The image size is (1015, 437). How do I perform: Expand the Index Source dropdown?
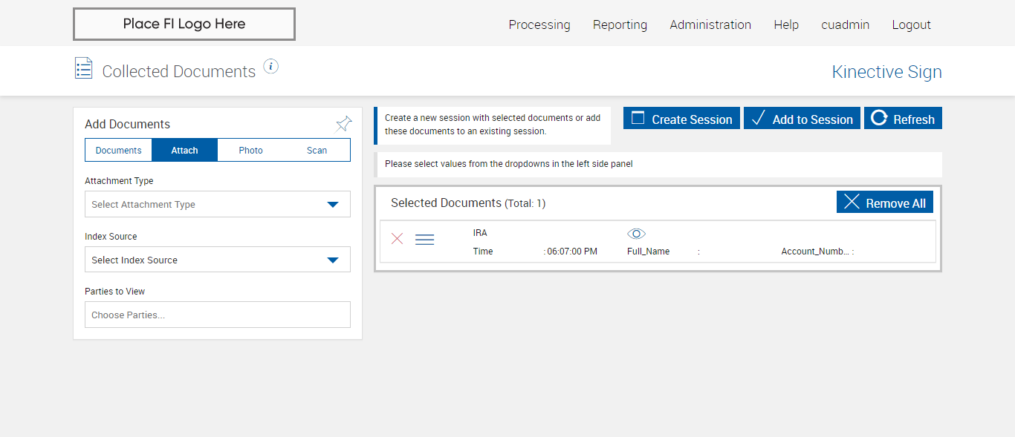pos(218,260)
